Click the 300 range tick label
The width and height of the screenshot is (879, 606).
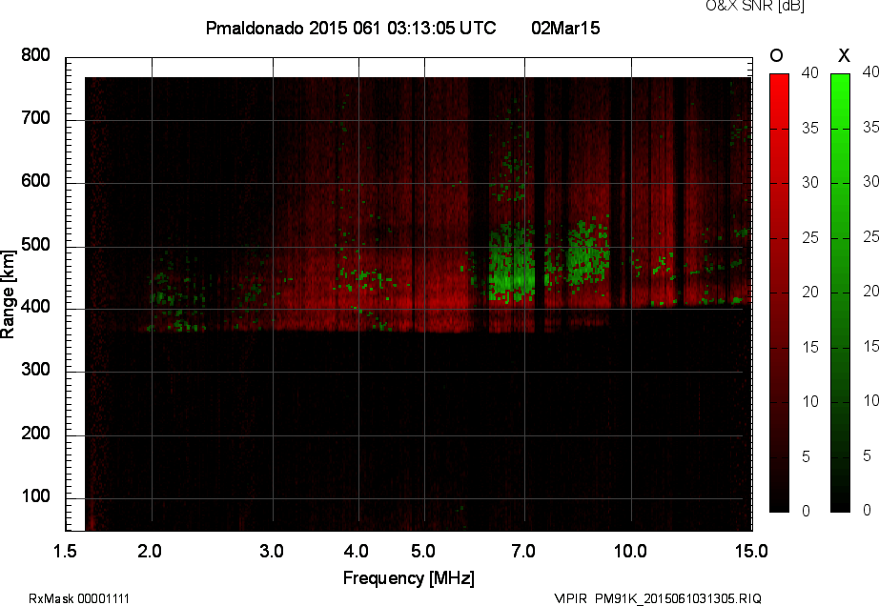click(x=35, y=370)
